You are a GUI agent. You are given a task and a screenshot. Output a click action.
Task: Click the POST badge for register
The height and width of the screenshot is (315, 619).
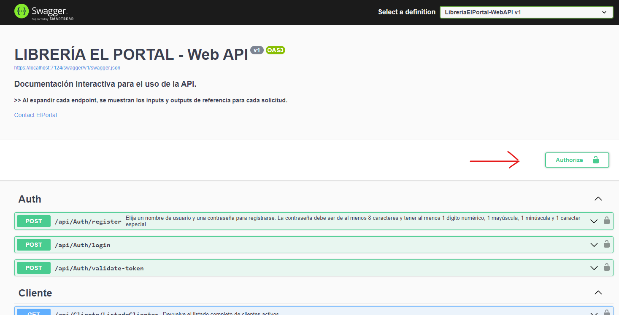(34, 221)
